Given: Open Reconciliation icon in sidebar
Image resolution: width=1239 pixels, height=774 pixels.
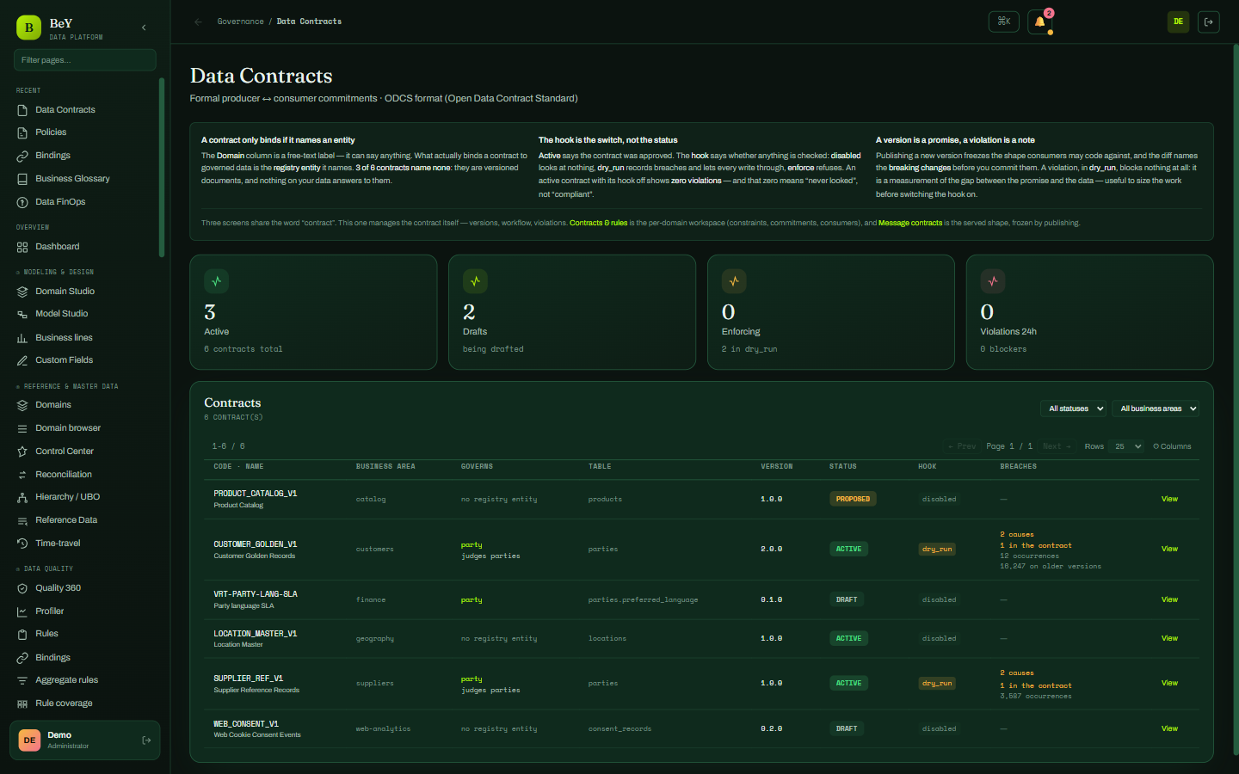Looking at the screenshot, I should pos(22,475).
